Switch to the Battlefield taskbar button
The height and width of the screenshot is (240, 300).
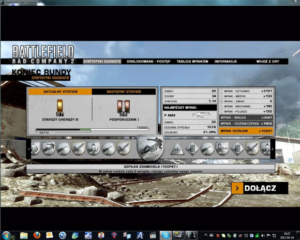tap(191, 235)
